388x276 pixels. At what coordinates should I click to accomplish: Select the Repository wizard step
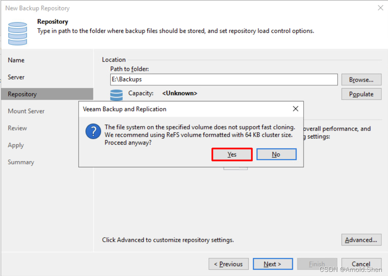click(47, 94)
